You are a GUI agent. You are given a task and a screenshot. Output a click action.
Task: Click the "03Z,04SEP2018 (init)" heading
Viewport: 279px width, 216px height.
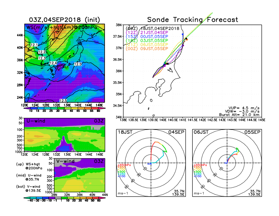click(x=64, y=20)
